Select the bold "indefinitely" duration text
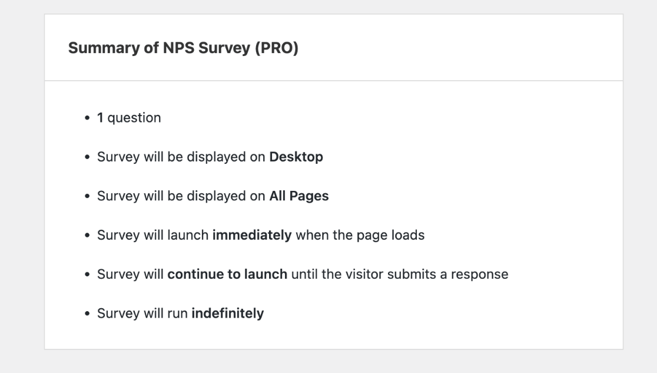The image size is (657, 373). pyautogui.click(x=228, y=313)
